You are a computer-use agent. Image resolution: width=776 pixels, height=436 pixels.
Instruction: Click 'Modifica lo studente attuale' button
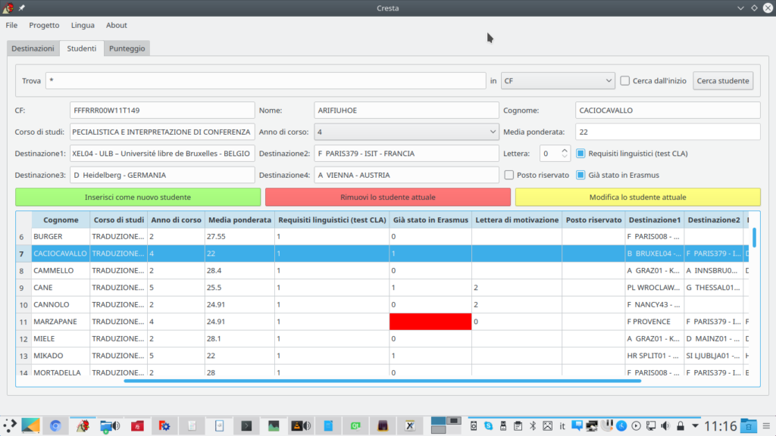pos(638,198)
